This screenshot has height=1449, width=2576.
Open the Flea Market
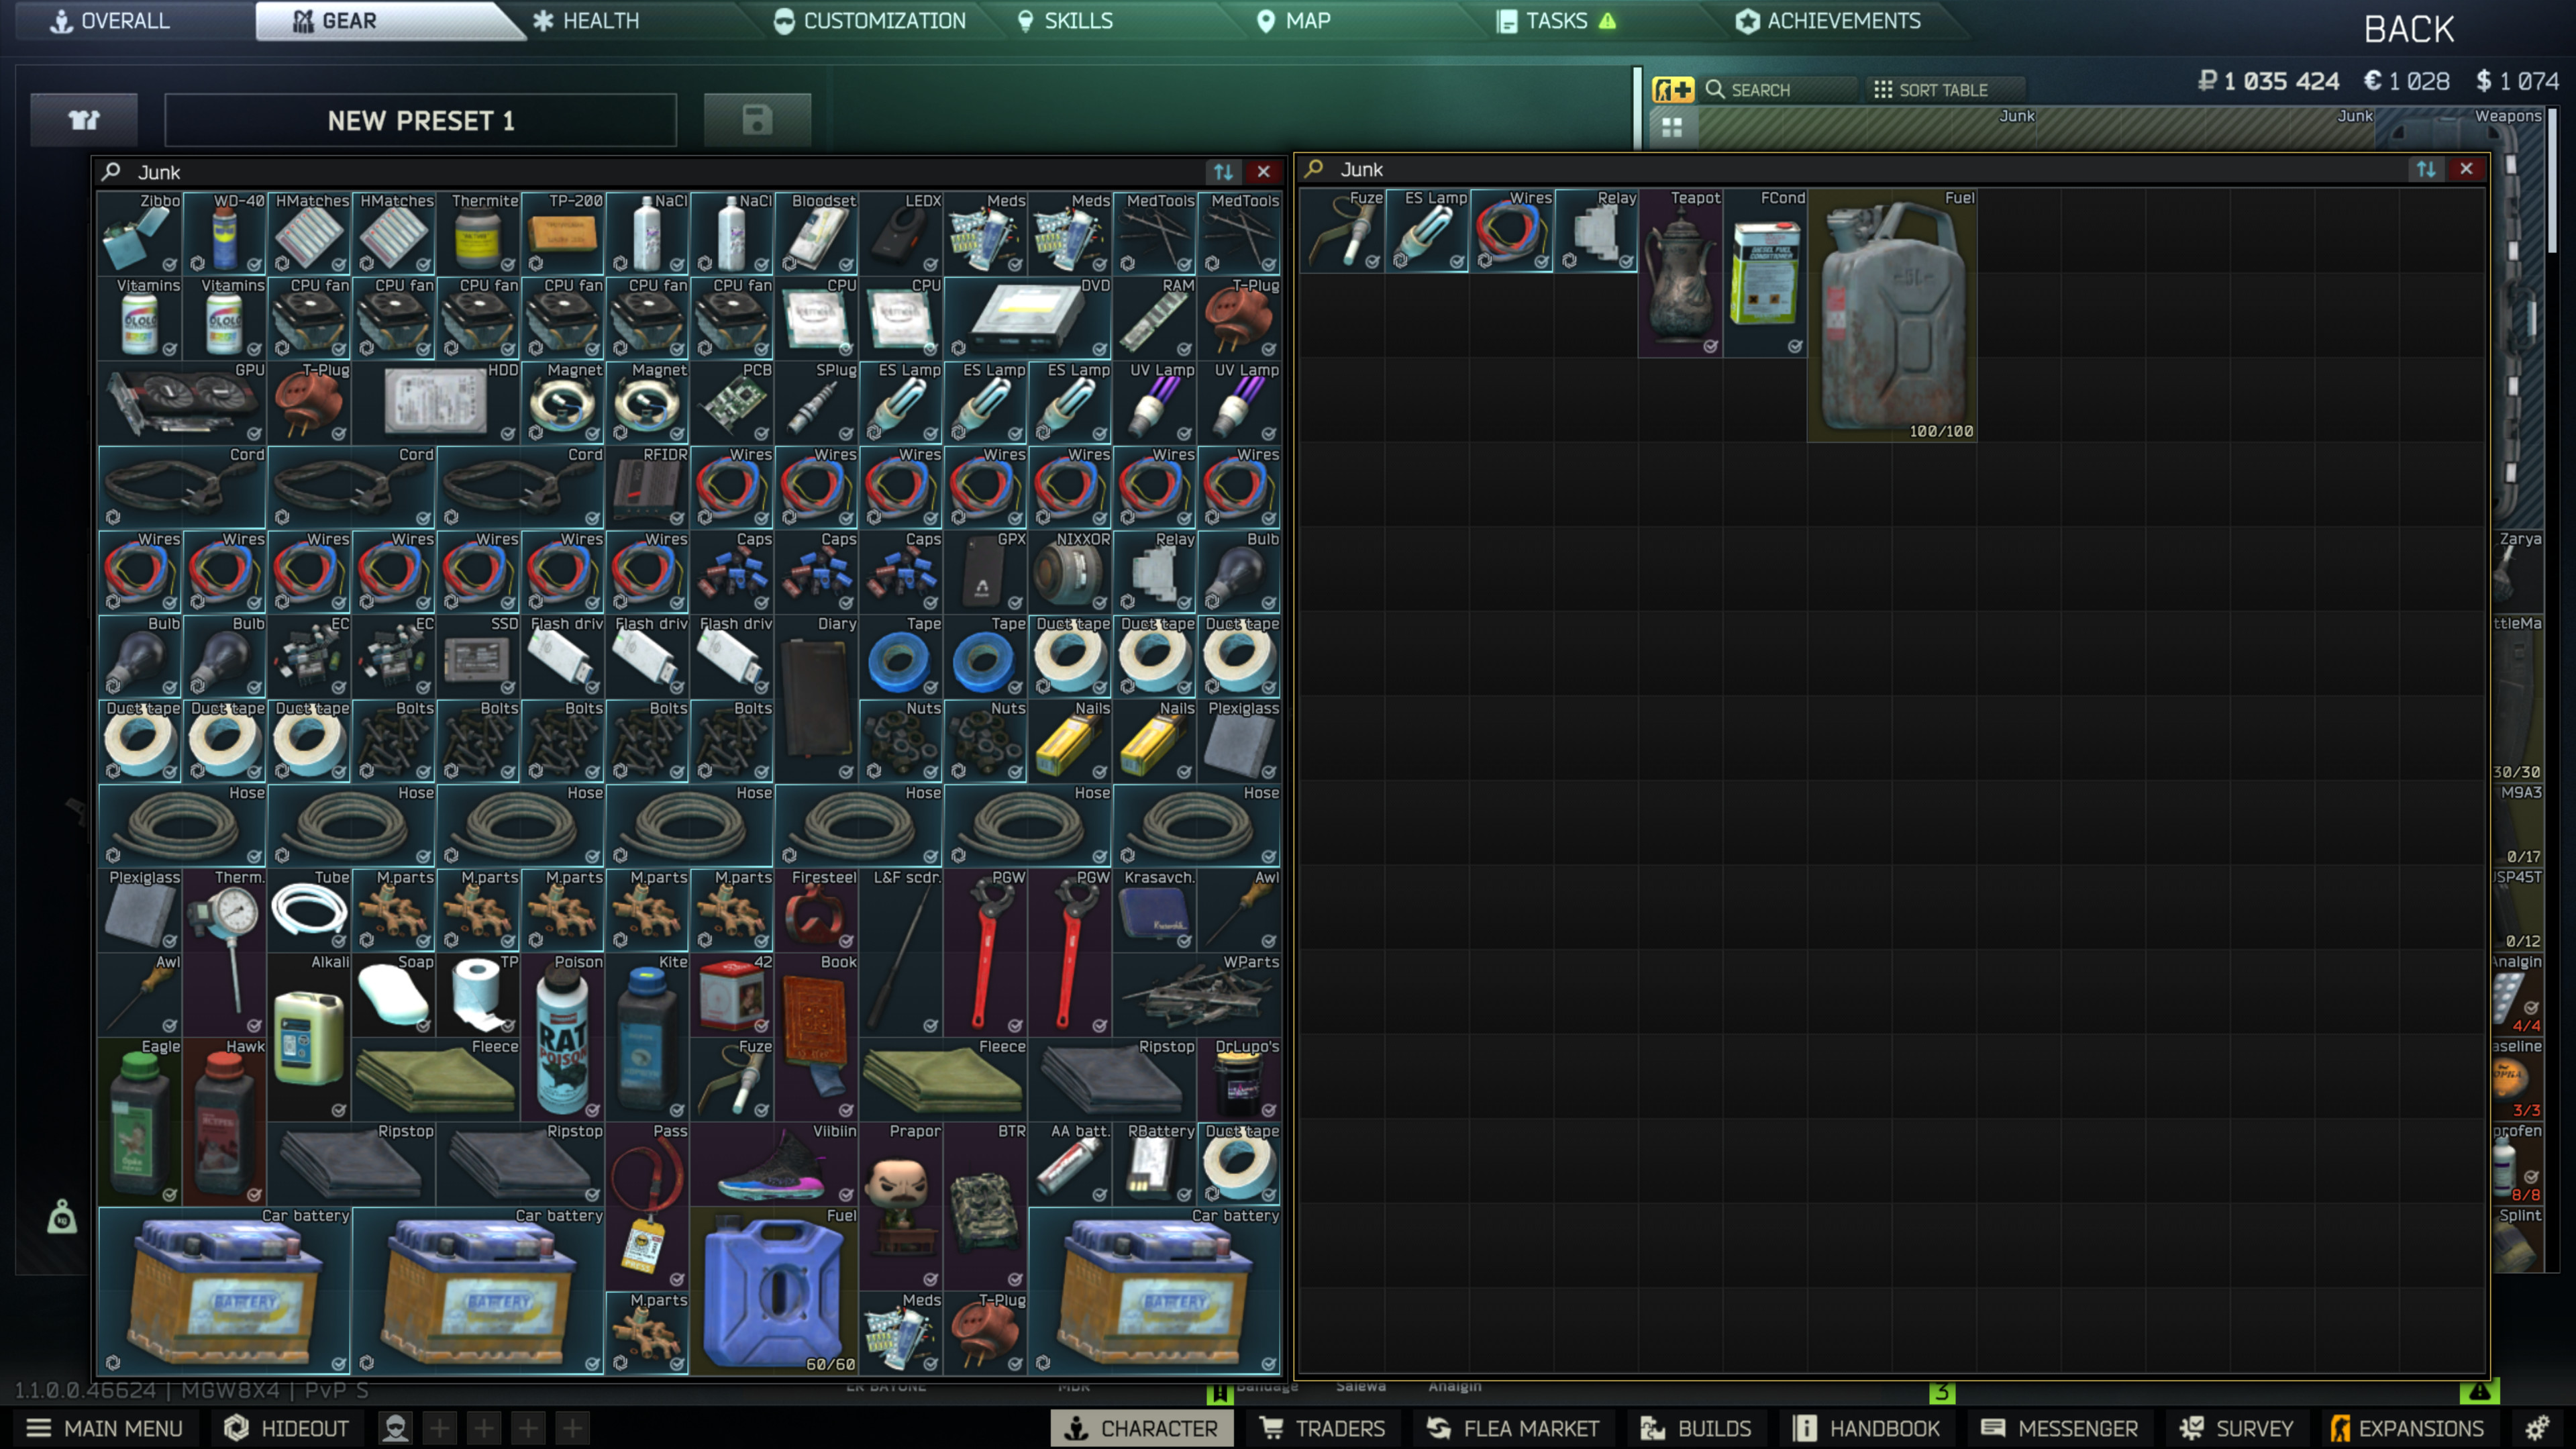(1513, 1428)
